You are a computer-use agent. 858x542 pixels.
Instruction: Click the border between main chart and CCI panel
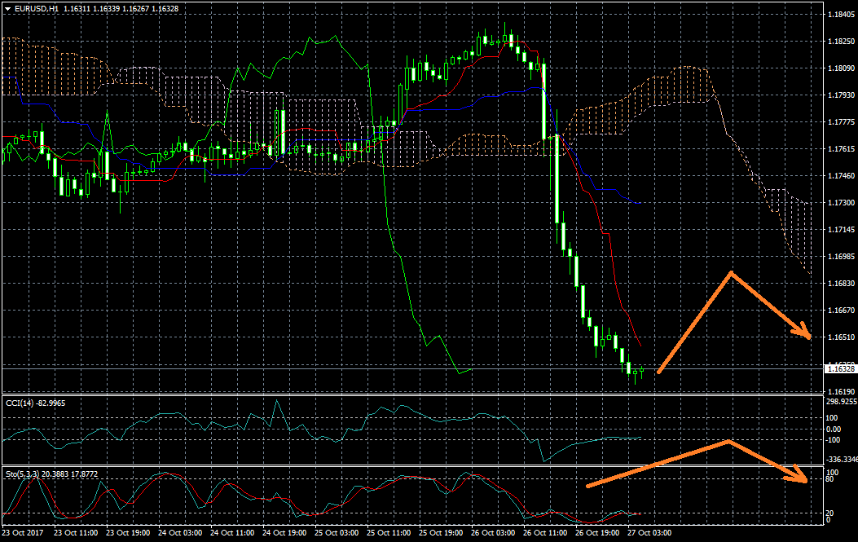click(407, 395)
